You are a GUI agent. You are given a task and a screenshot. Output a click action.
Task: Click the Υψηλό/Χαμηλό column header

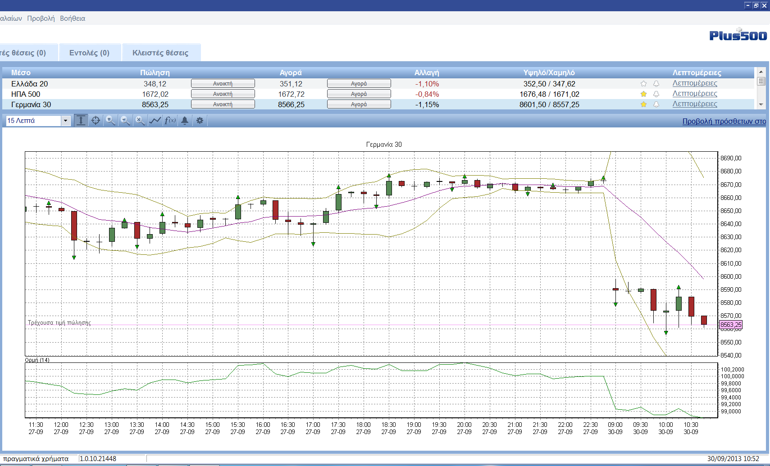pos(549,72)
